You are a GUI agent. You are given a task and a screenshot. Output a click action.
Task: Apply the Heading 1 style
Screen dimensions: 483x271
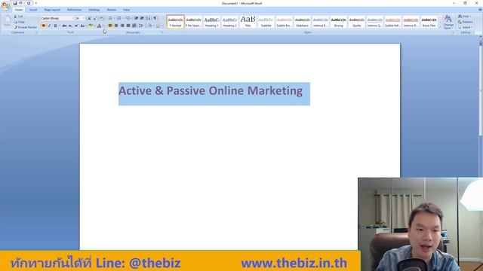pos(211,22)
